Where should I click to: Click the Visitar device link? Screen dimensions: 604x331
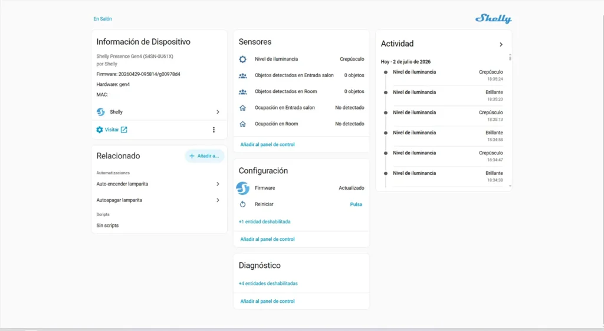[x=111, y=130]
